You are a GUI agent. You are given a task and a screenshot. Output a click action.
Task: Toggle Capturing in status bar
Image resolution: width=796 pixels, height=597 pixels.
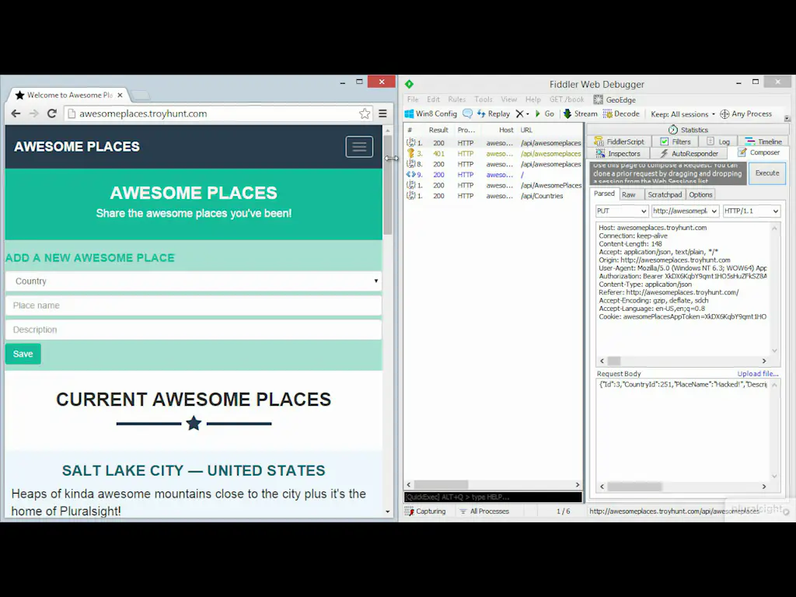point(425,511)
